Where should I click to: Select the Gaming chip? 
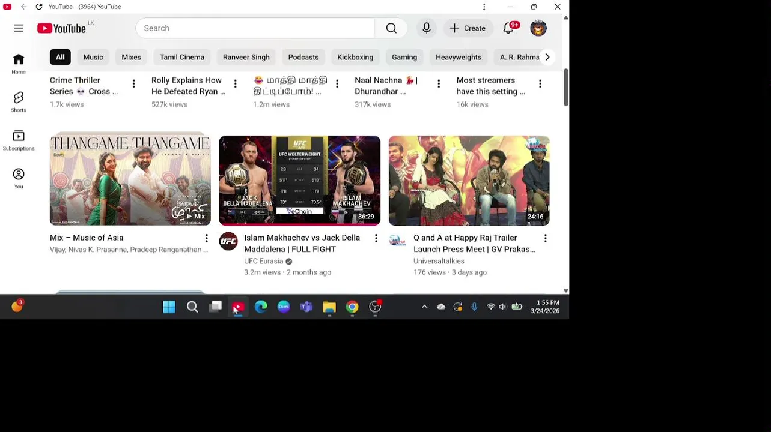[404, 57]
